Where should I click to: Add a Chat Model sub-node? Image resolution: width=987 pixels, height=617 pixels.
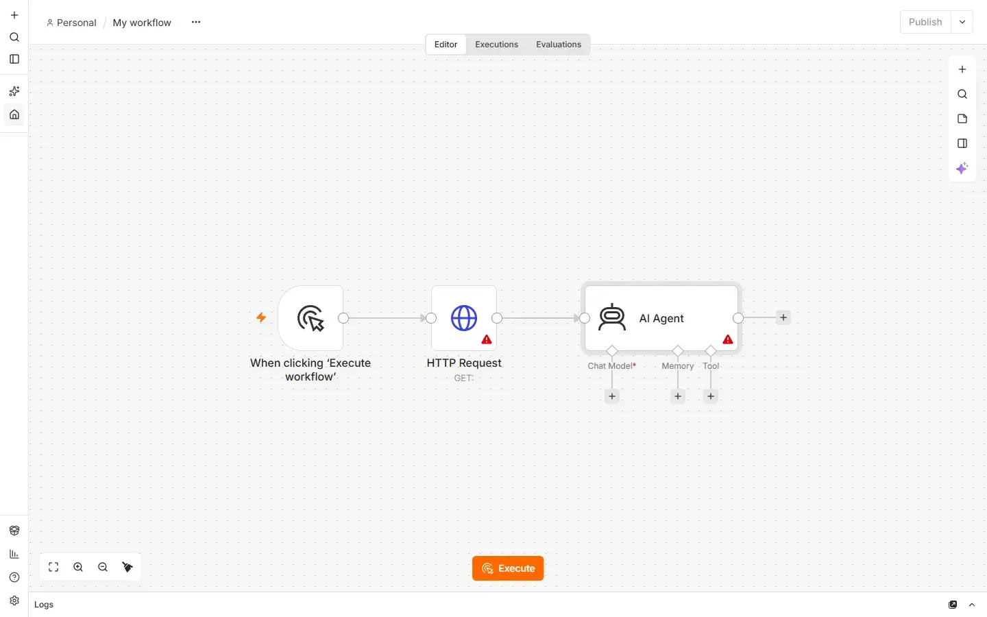tap(612, 396)
